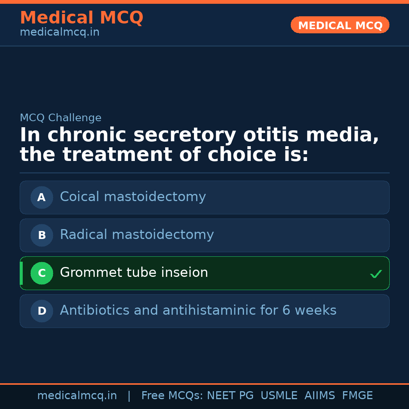Click the letter A circle icon
Viewport: 409px width, 409px height.
pos(42,197)
